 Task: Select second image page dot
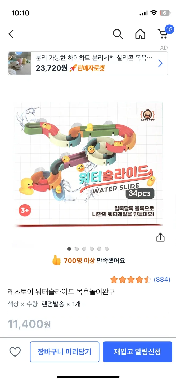[x=77, y=249]
